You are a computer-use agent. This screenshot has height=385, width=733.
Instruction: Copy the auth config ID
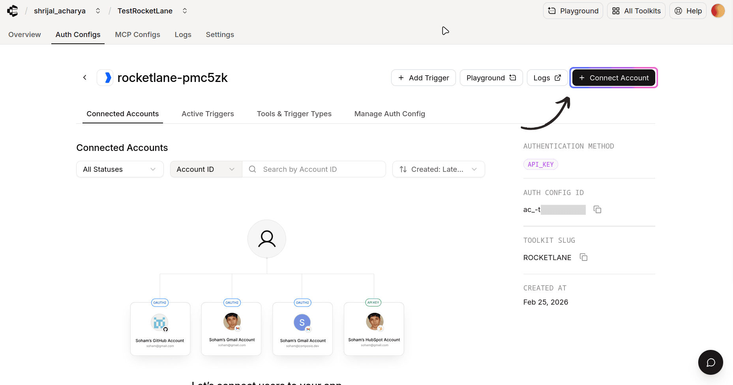click(x=597, y=209)
